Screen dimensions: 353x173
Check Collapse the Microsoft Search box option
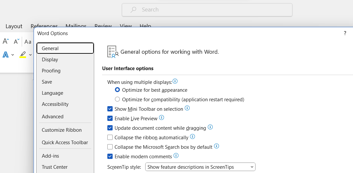click(110, 147)
